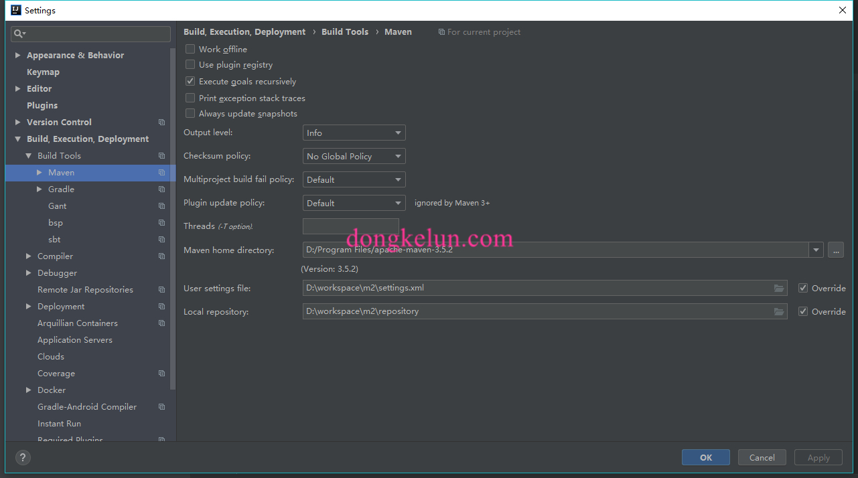Select Gant under Build Tools
The width and height of the screenshot is (858, 478).
[x=58, y=206]
